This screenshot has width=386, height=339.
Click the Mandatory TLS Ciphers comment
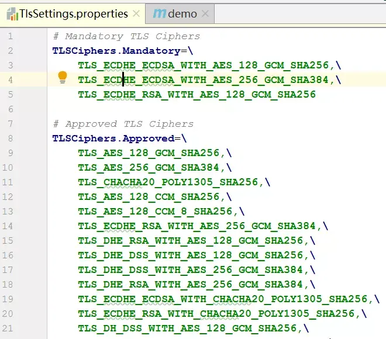click(126, 36)
